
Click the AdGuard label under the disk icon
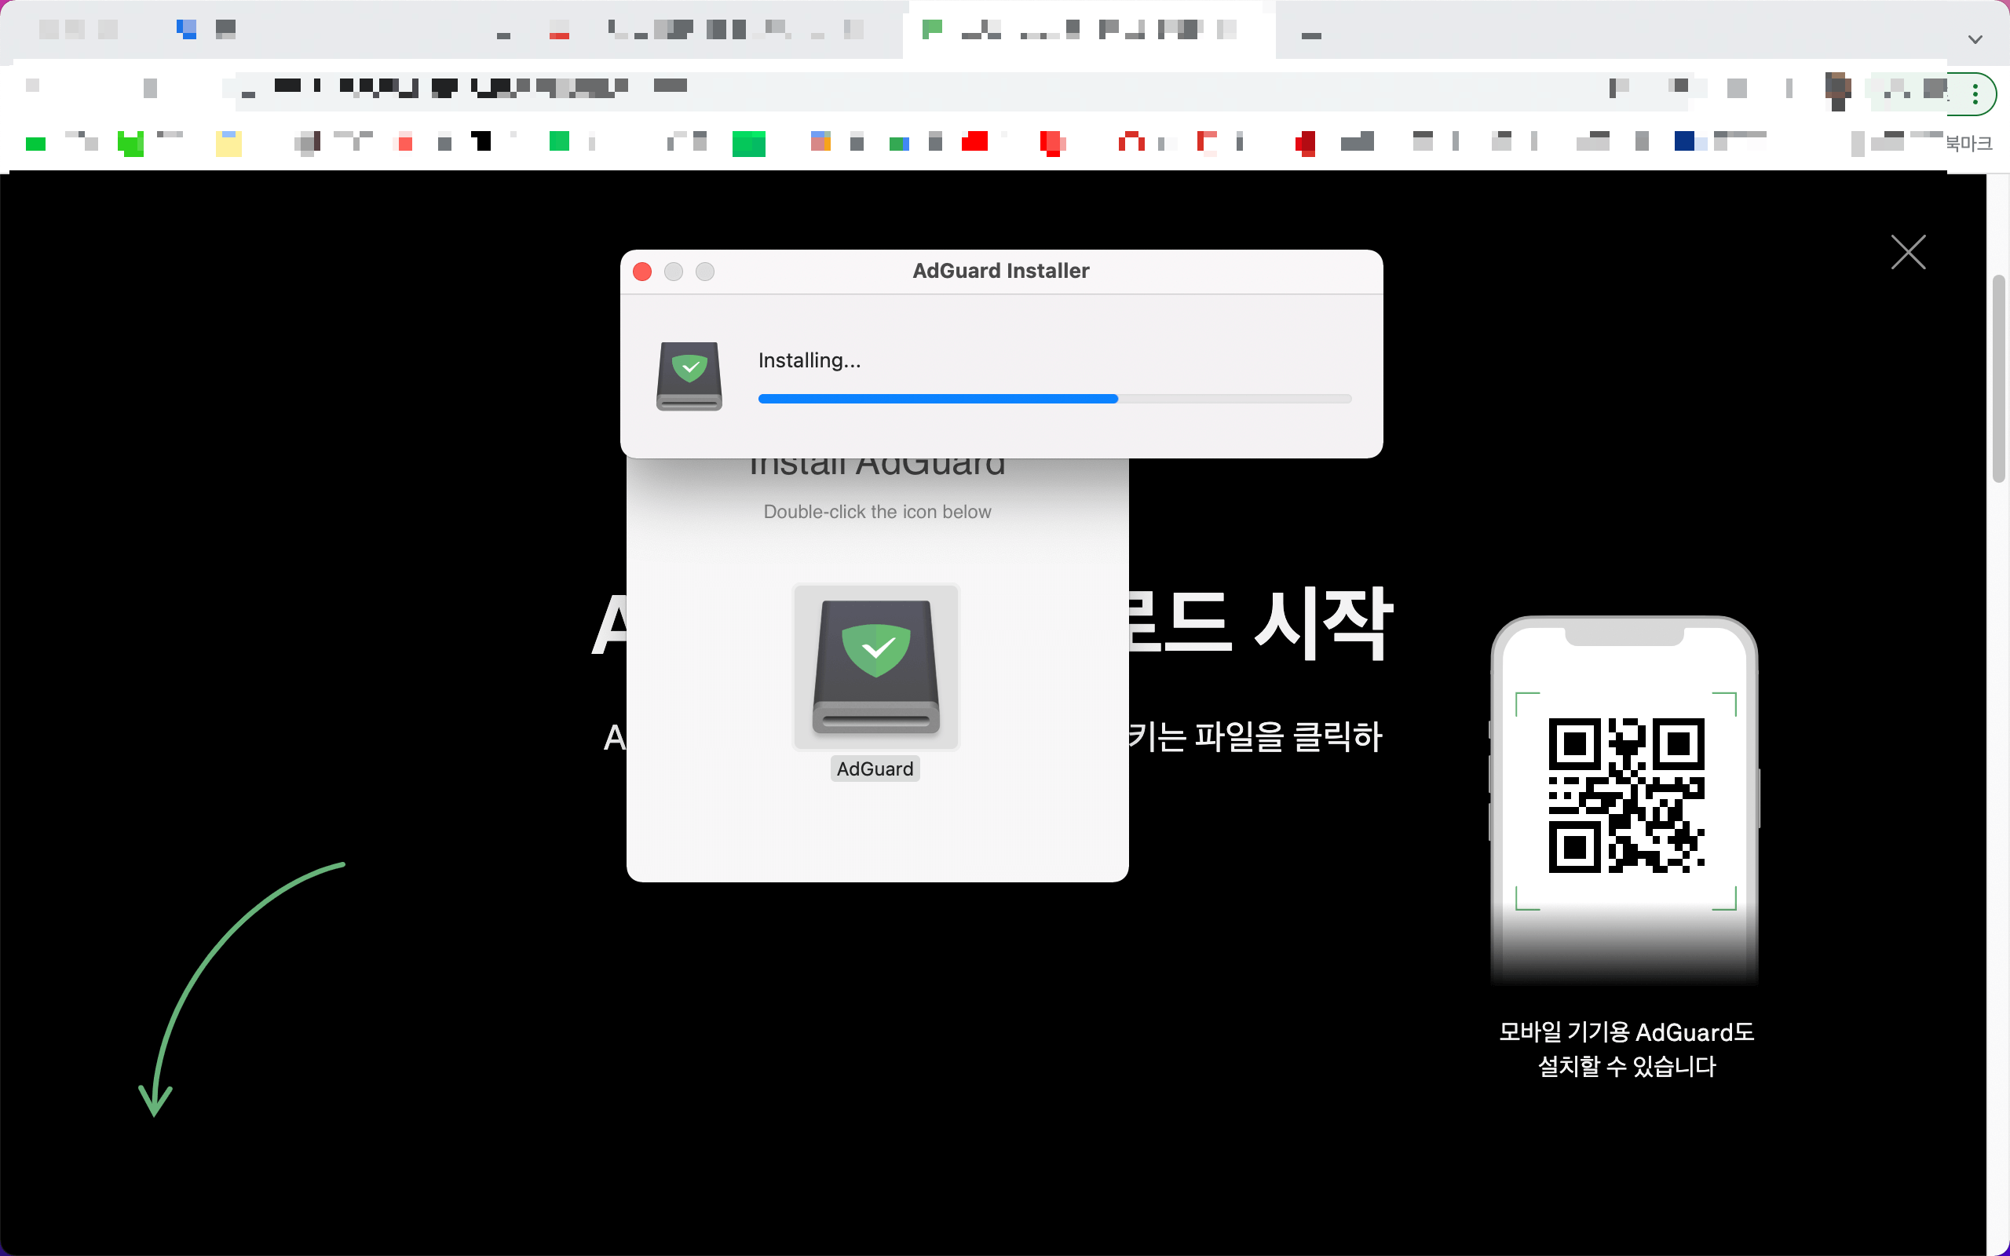tap(875, 769)
